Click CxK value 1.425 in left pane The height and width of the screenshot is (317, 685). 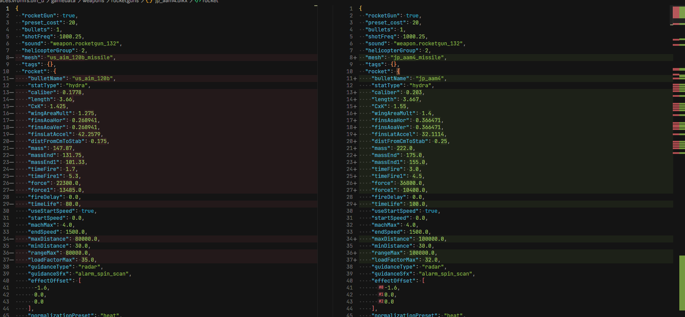point(59,106)
